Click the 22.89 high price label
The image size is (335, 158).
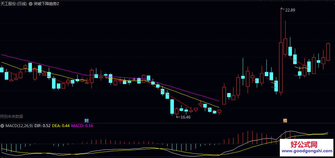pyautogui.click(x=290, y=10)
